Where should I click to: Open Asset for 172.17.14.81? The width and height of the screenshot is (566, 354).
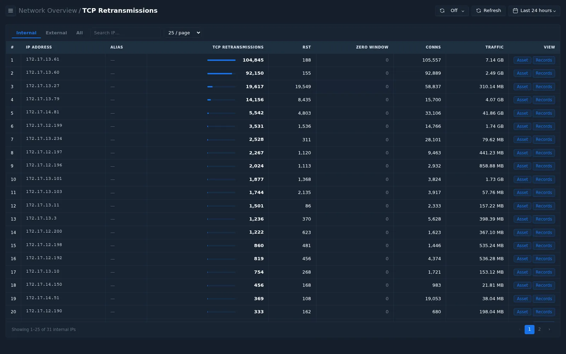522,113
